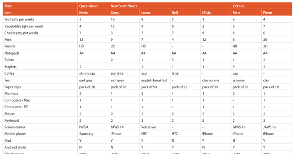Select the Pierre column header
294x154 pixels.
277,13
